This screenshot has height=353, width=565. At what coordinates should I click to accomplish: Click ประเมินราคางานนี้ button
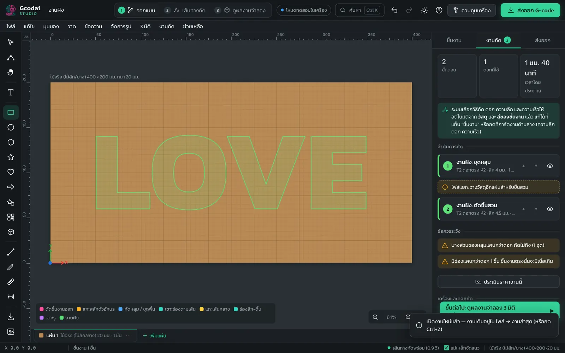(498, 282)
